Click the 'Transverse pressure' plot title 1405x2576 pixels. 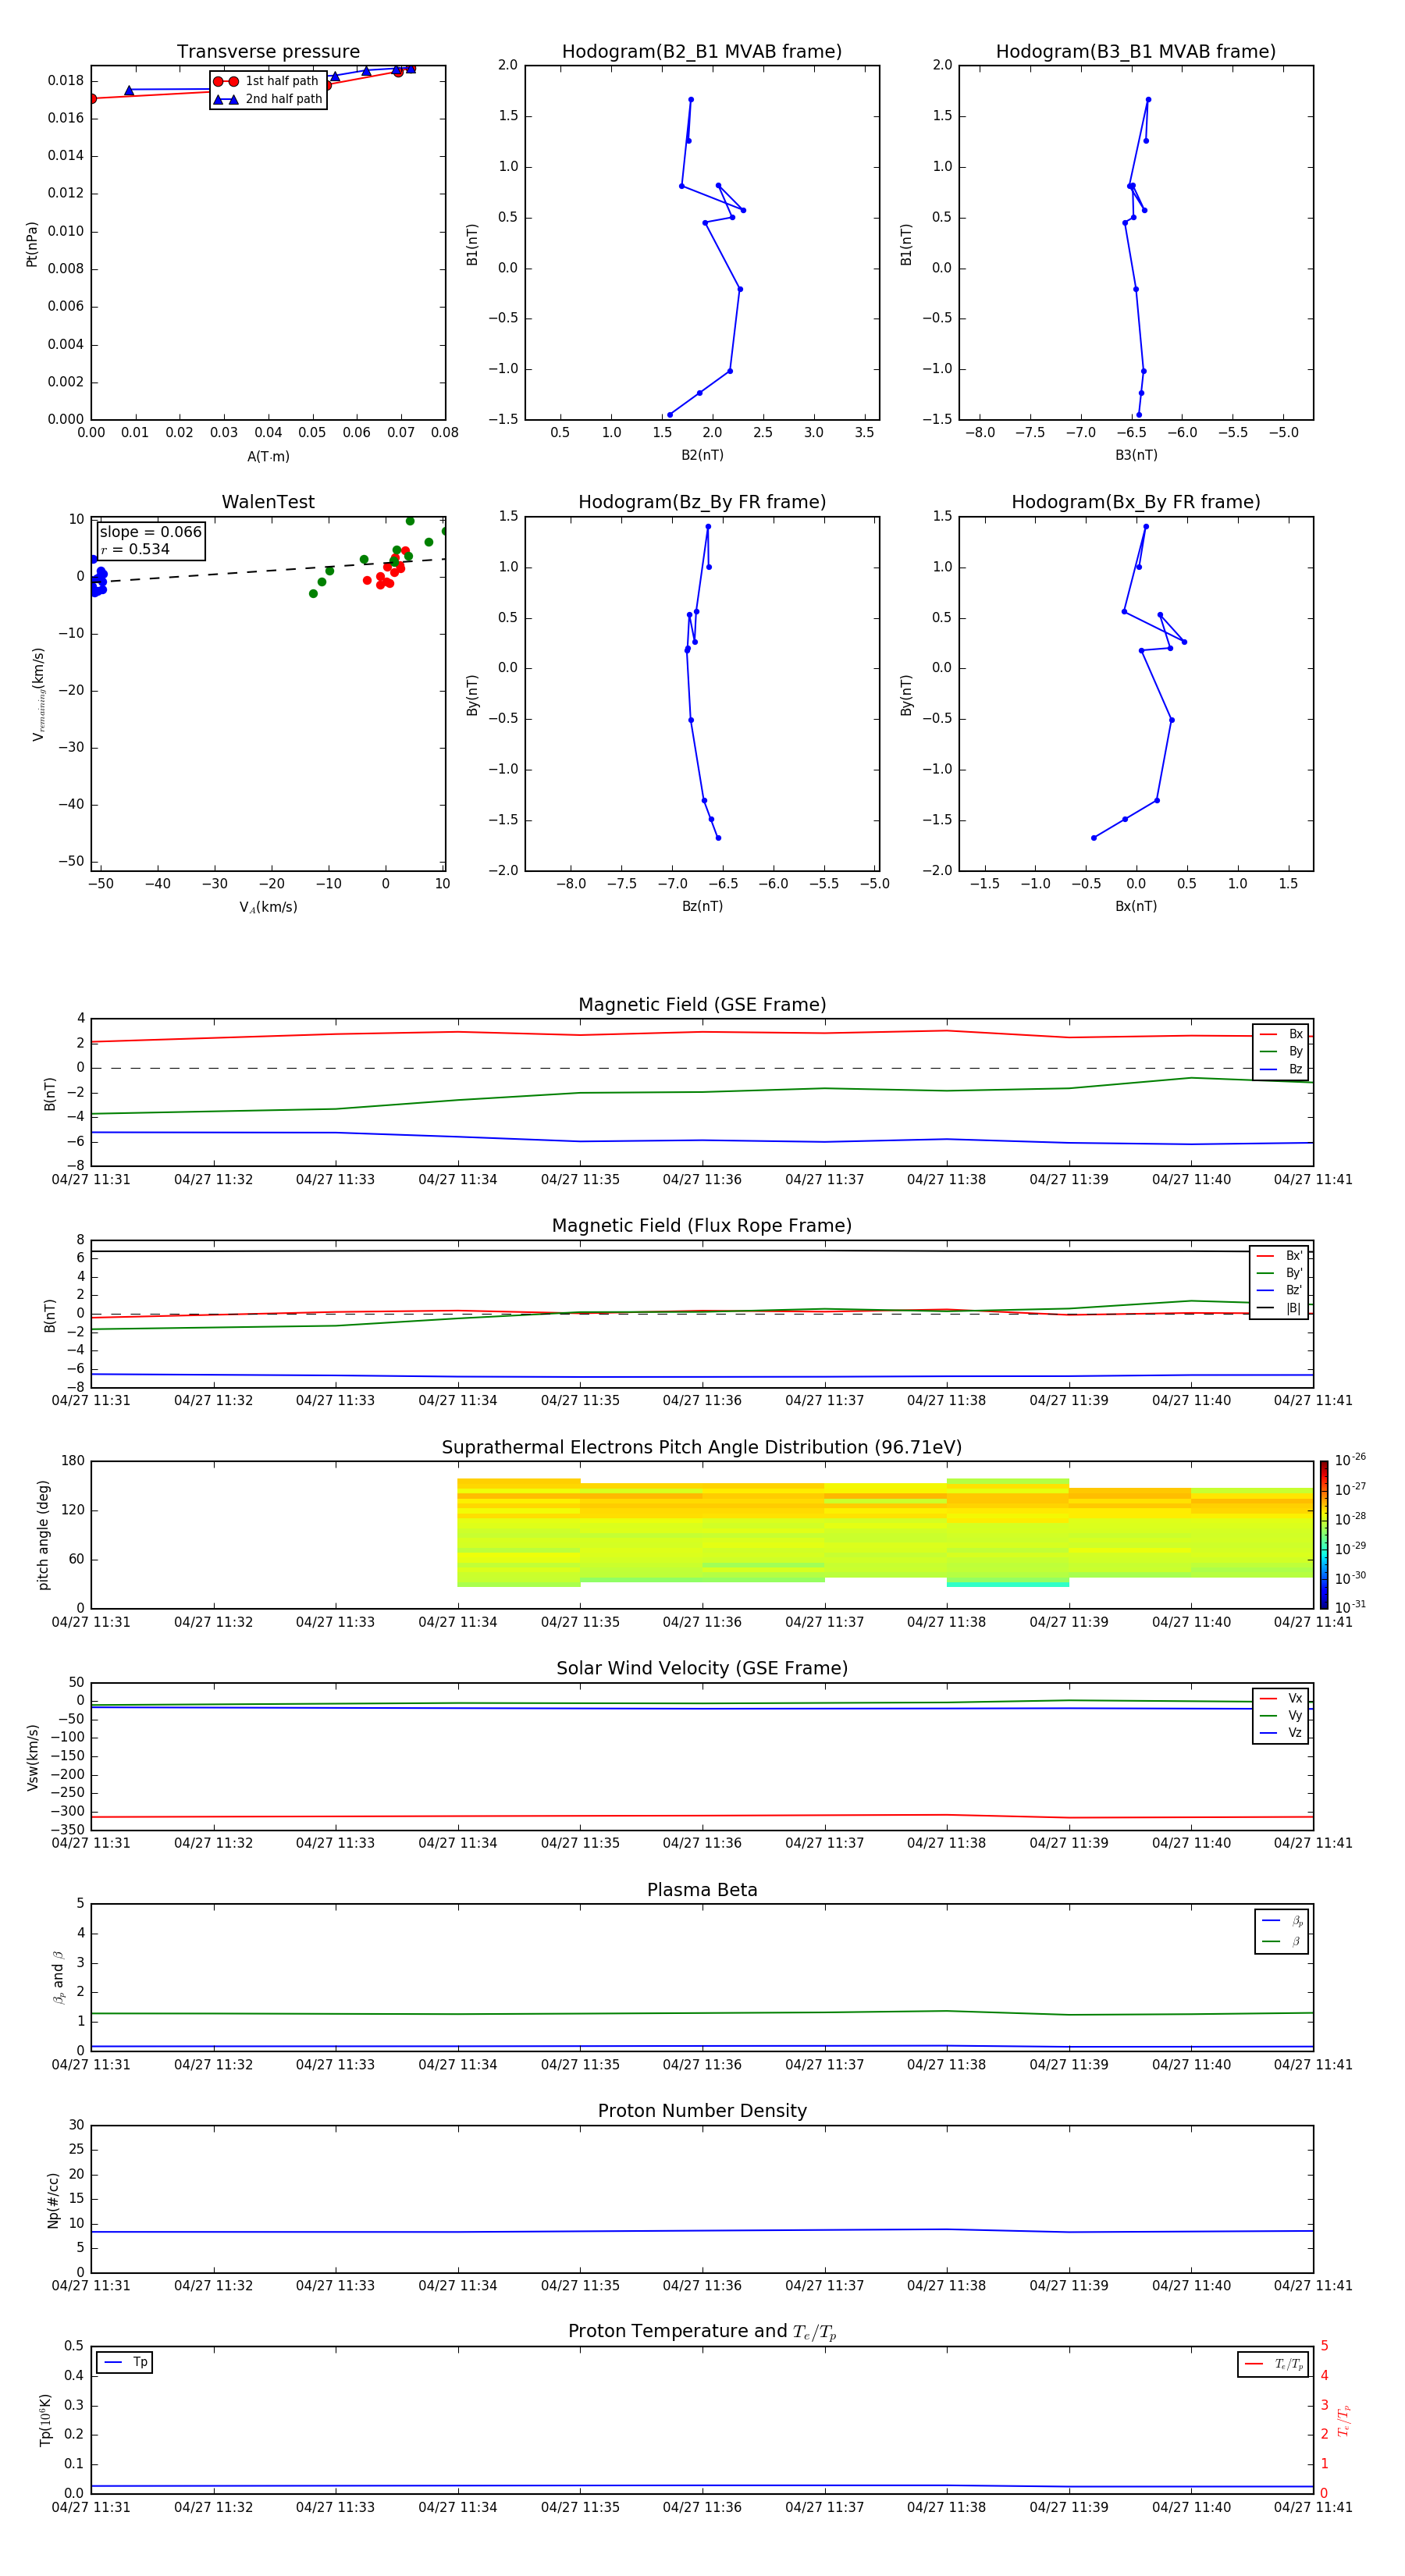268,51
